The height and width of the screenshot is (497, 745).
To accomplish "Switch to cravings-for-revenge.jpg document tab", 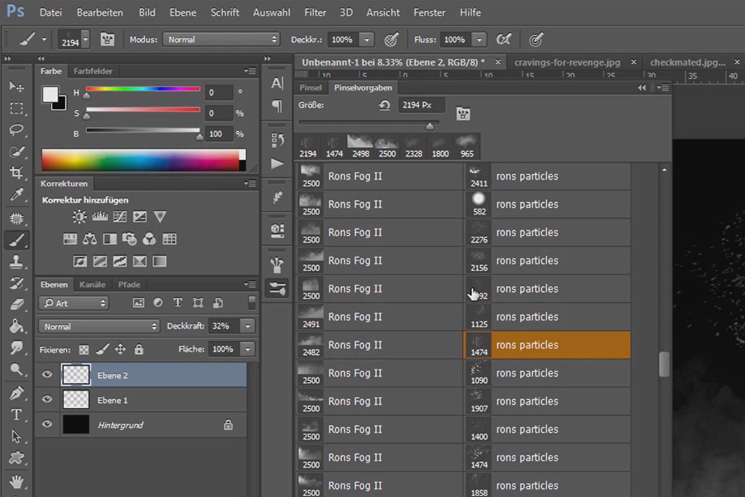I will pyautogui.click(x=567, y=62).
